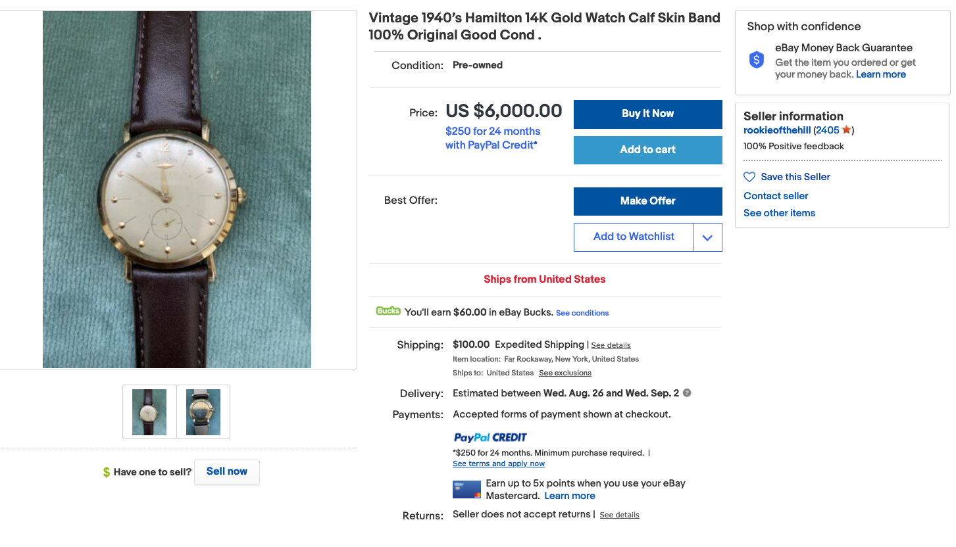This screenshot has height=547, width=956.
Task: Click the eBay Mastercard card icon
Action: [x=466, y=490]
